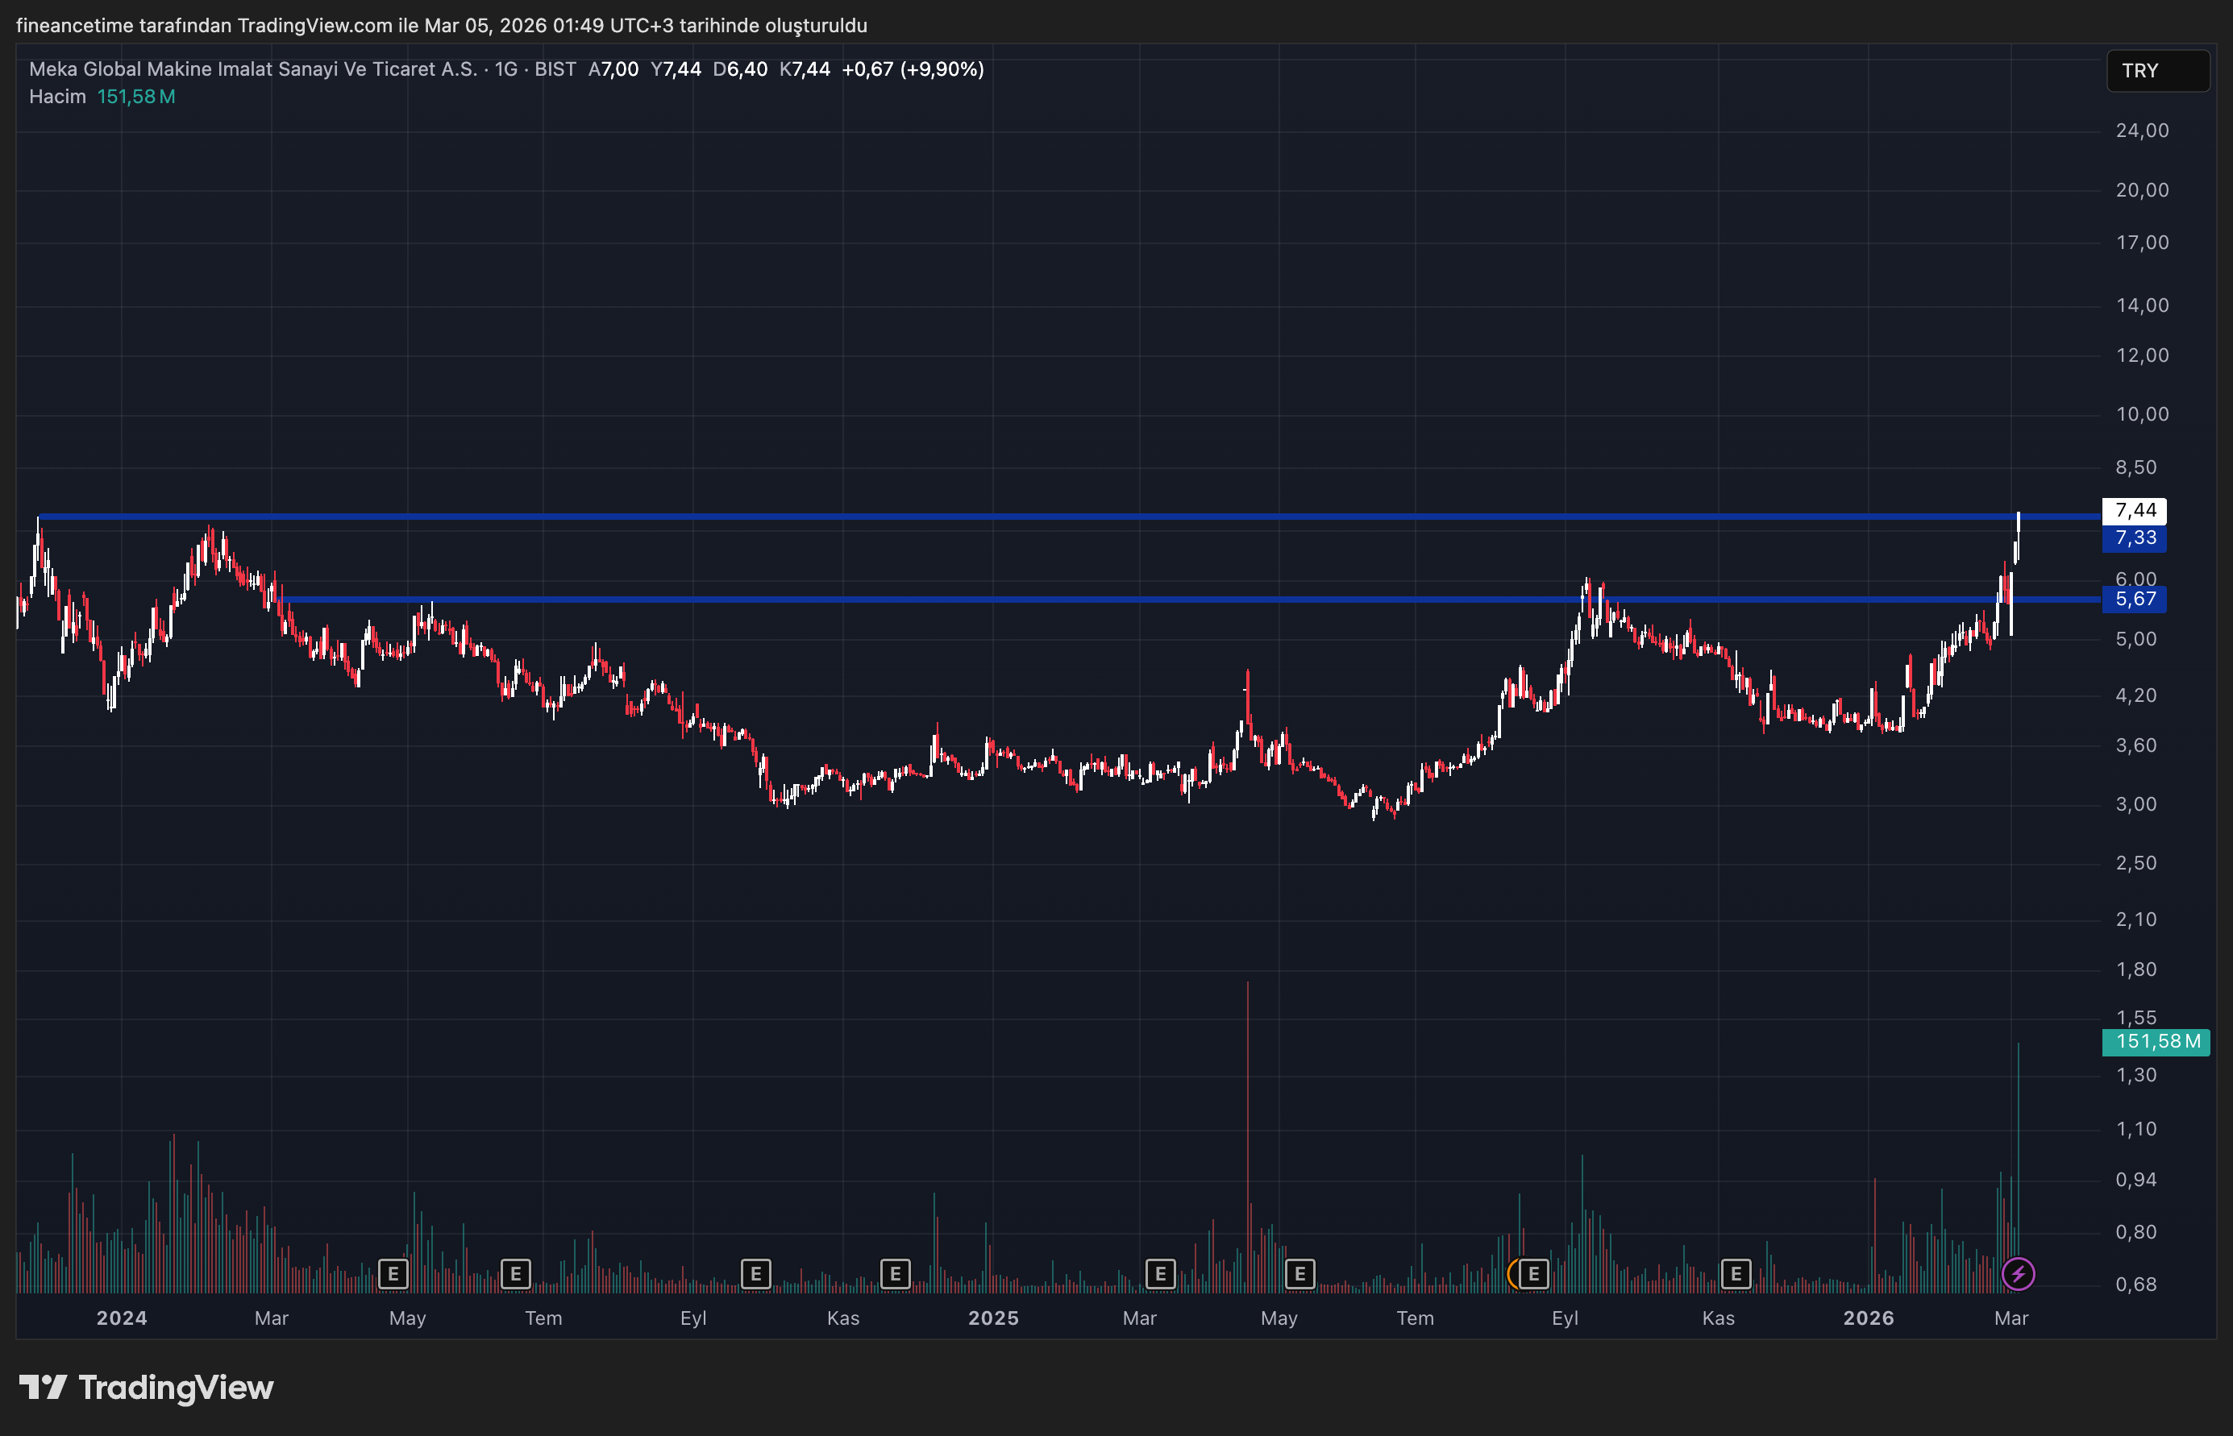2233x1436 pixels.
Task: Click the 2025 label on the time axis
Action: [x=992, y=1318]
